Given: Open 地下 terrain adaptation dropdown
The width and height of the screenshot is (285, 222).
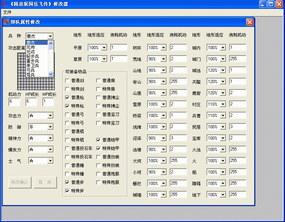Looking at the screenshot, I should click(223, 195).
